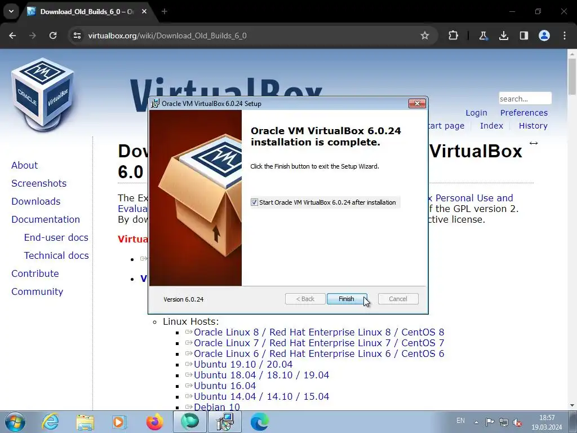Switch to green browser taskbar icon

click(190, 422)
